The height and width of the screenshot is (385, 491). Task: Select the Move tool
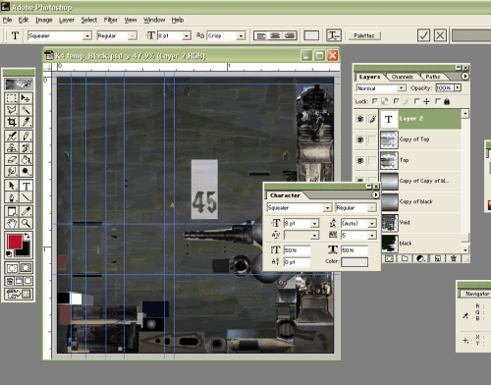(26, 98)
